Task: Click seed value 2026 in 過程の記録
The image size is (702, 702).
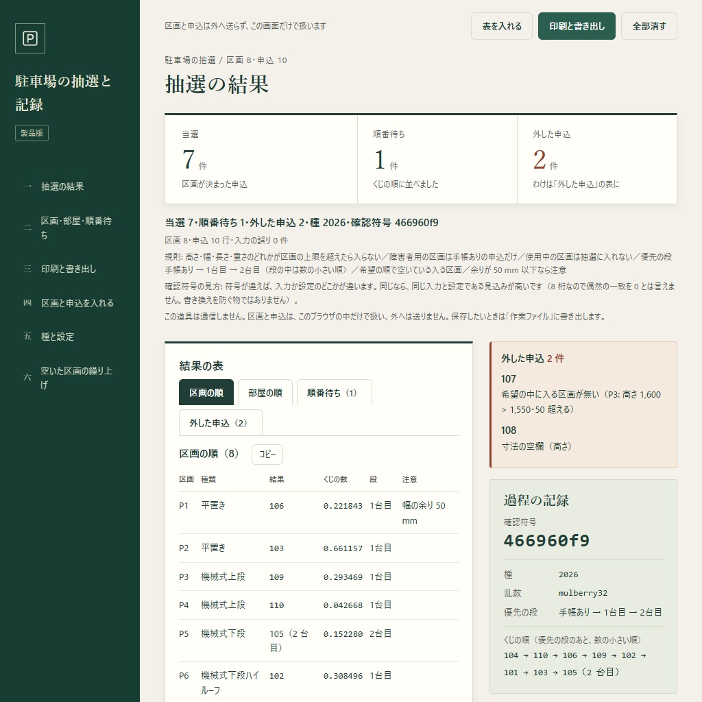Action: pyautogui.click(x=568, y=574)
